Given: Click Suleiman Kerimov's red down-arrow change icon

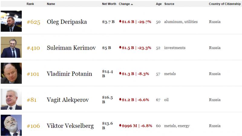Looking at the screenshot, I should (120, 47).
